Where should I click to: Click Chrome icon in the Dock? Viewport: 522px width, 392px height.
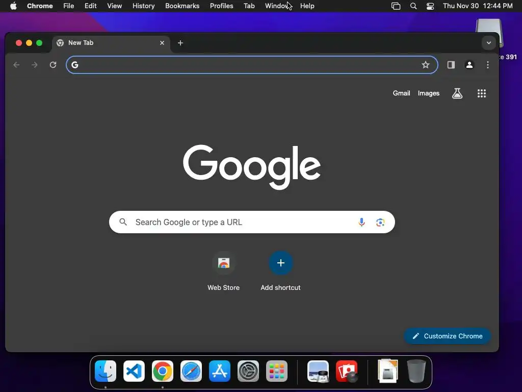(x=163, y=371)
